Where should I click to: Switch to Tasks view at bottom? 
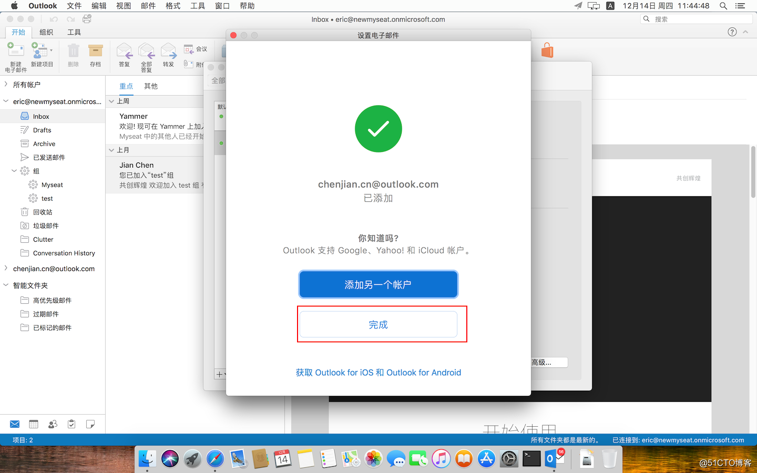coord(71,424)
